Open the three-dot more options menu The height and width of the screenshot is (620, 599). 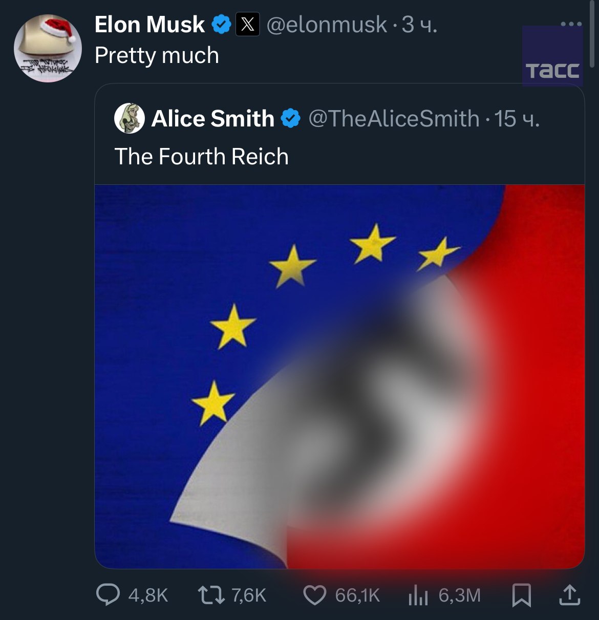(x=571, y=24)
